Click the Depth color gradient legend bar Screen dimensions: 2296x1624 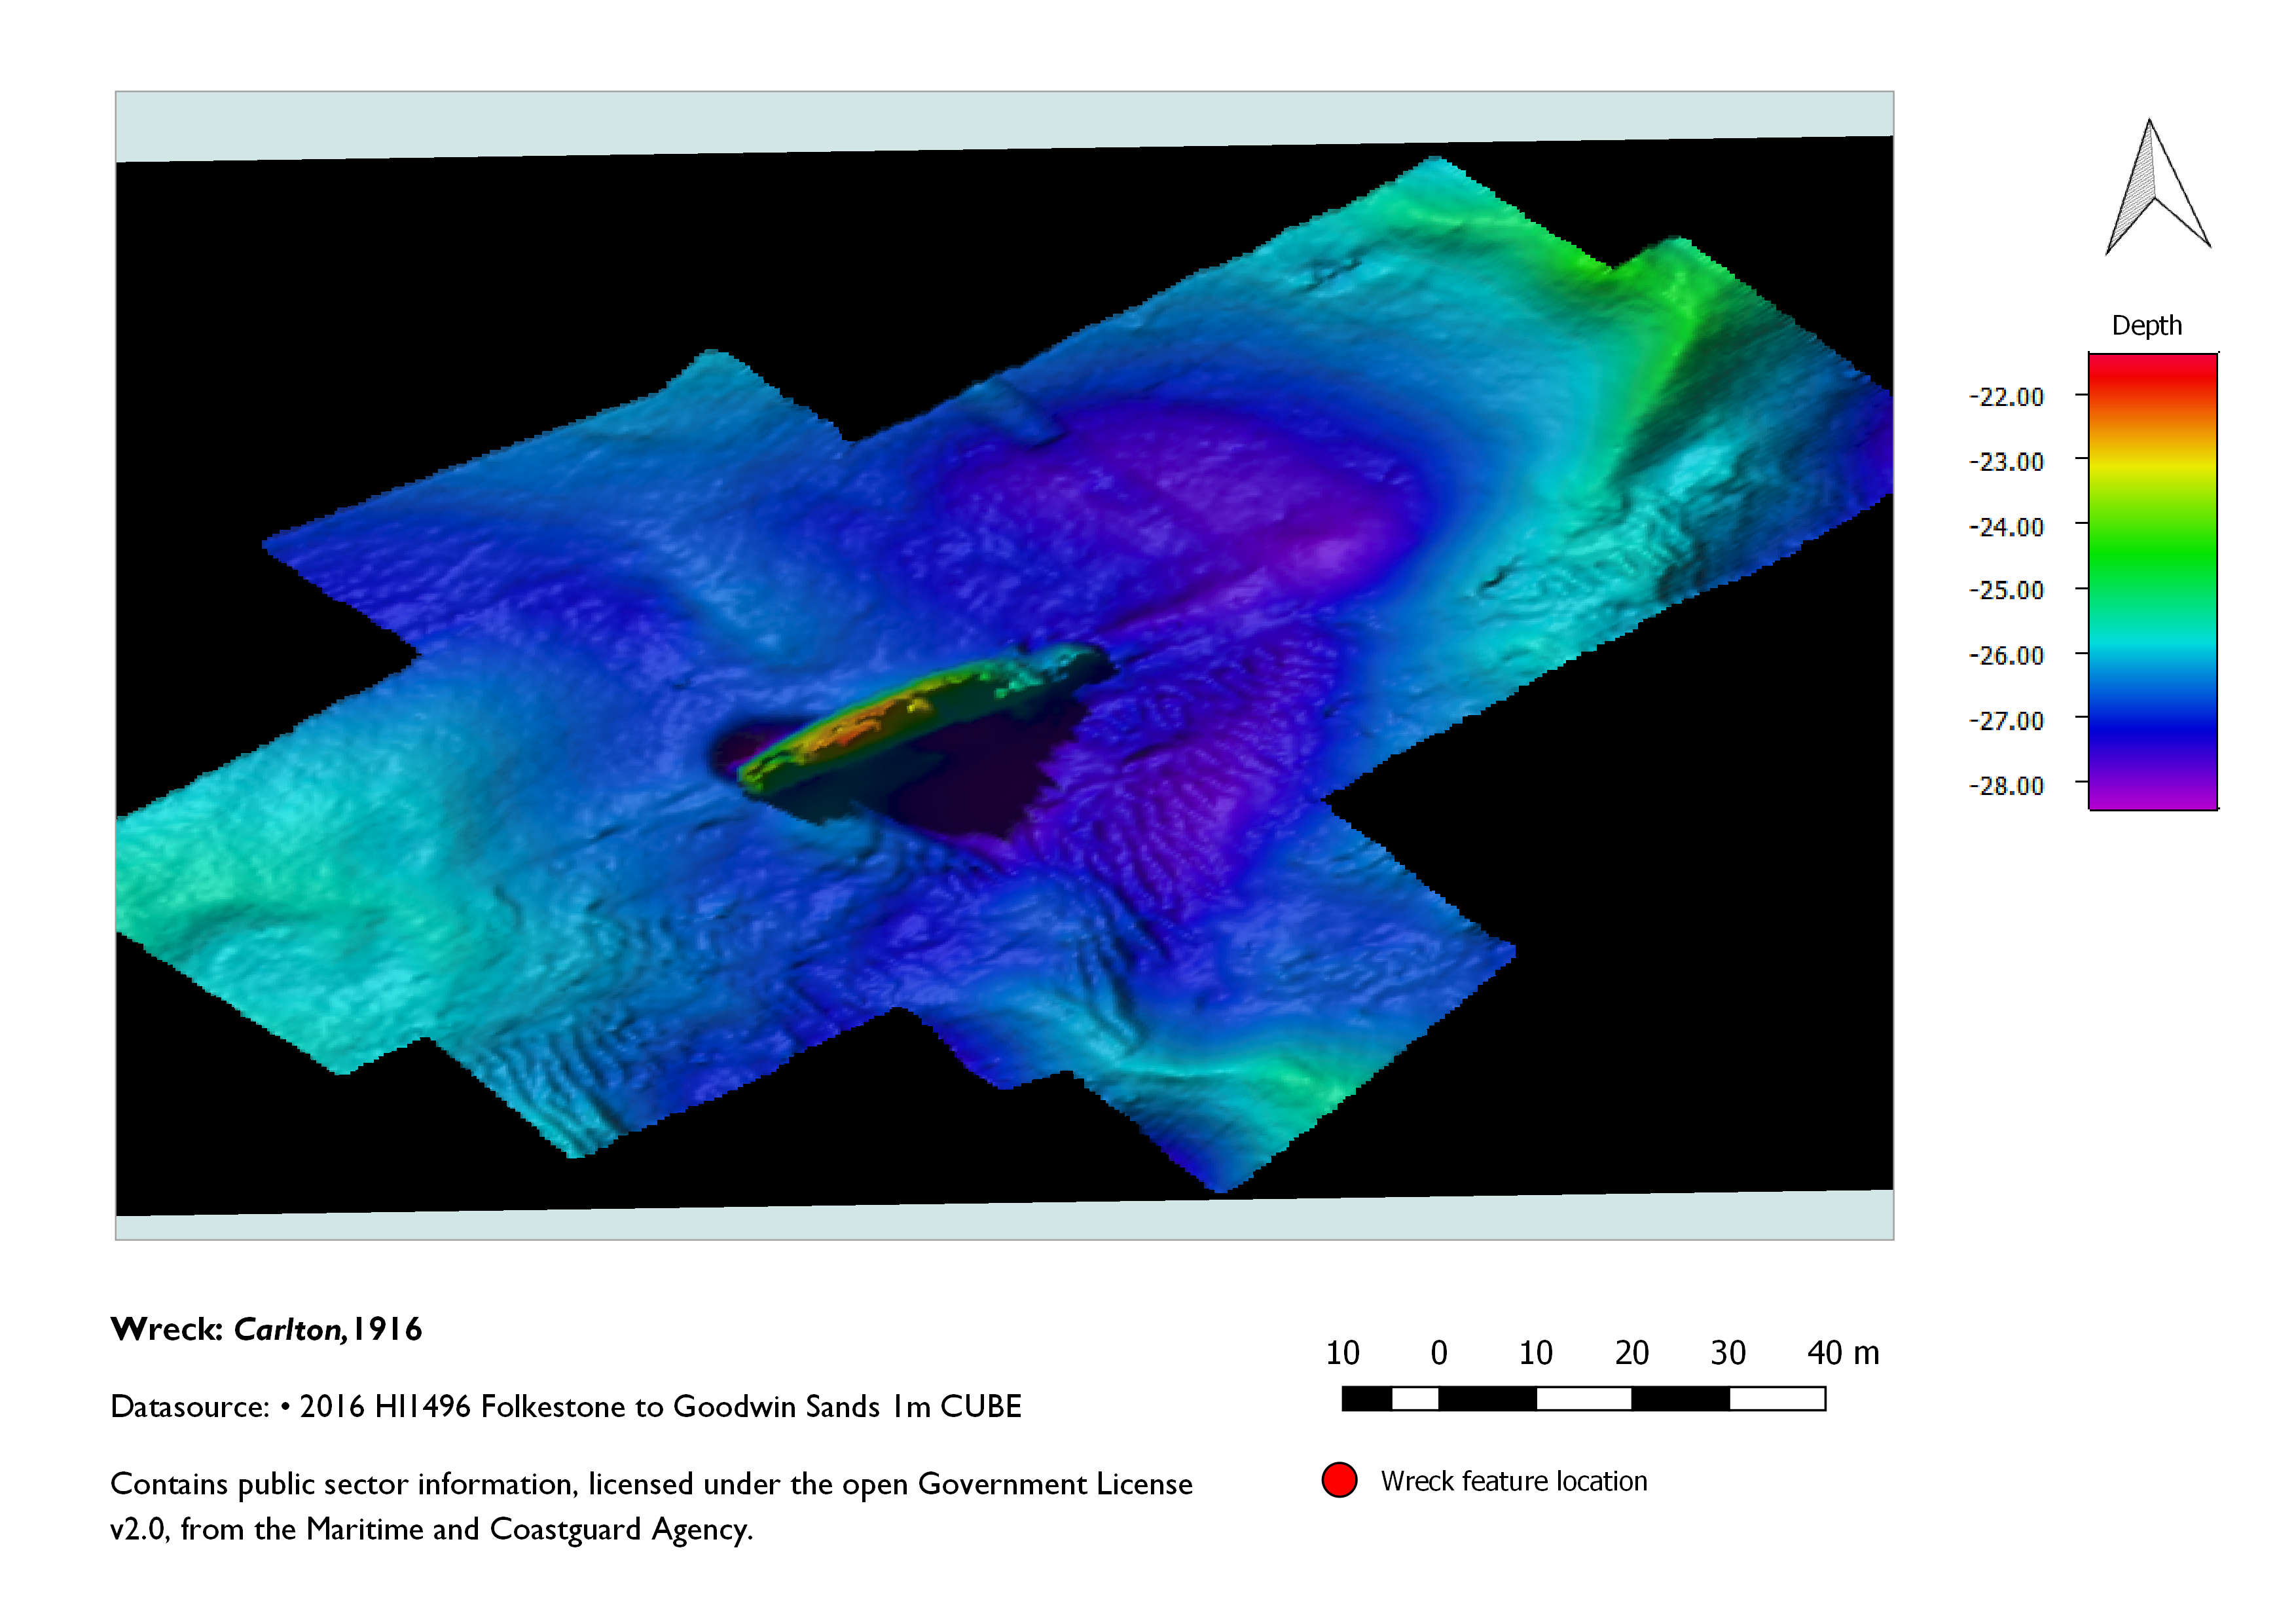[2153, 581]
